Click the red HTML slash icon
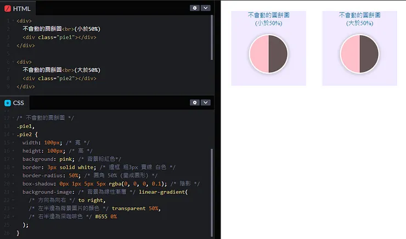 pos(8,9)
